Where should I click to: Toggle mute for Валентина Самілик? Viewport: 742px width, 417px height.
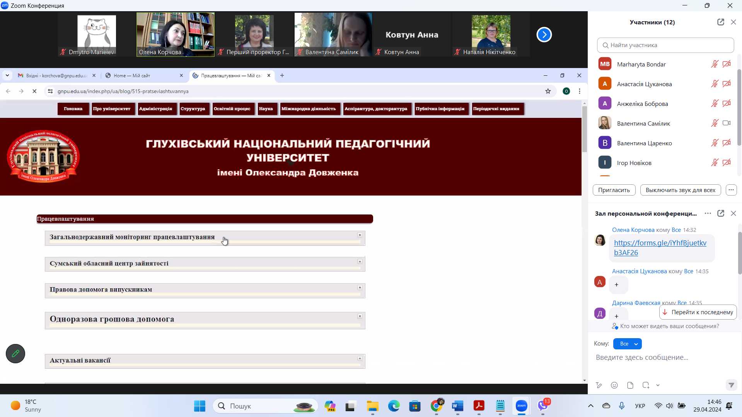(x=715, y=123)
